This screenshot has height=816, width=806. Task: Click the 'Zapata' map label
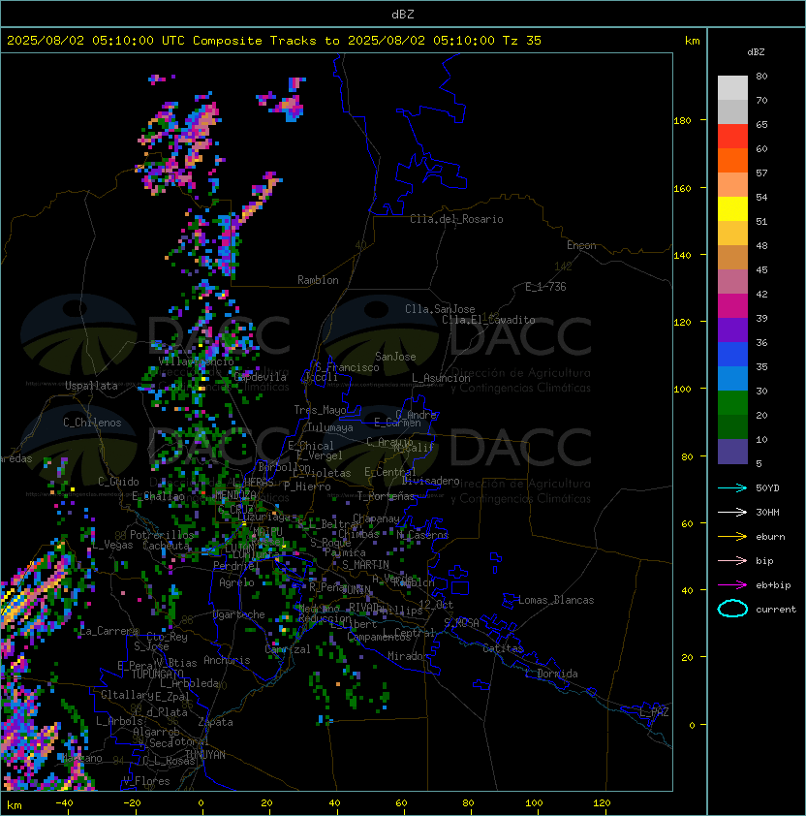[x=215, y=722]
